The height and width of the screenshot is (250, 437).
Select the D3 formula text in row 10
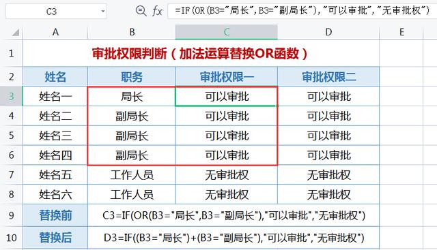(234, 238)
